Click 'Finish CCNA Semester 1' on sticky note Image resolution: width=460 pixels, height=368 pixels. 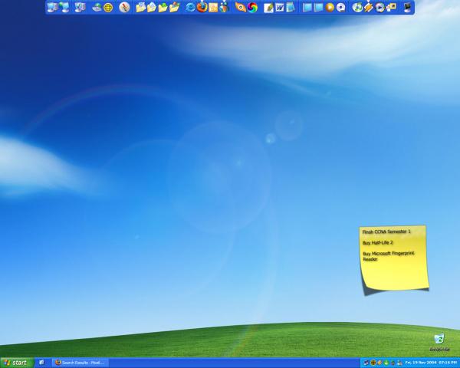(x=386, y=232)
